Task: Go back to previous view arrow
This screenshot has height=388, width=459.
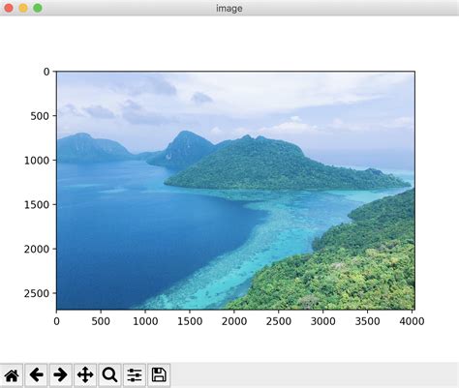Action: (x=36, y=375)
